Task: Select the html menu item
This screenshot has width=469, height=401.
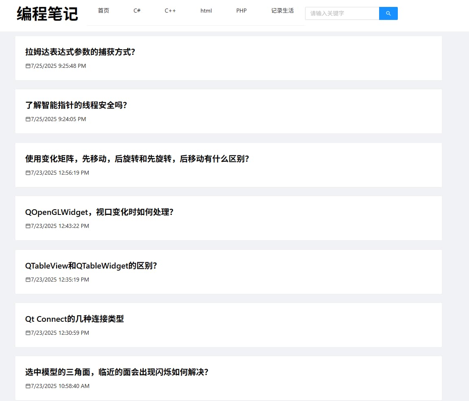Action: click(206, 11)
